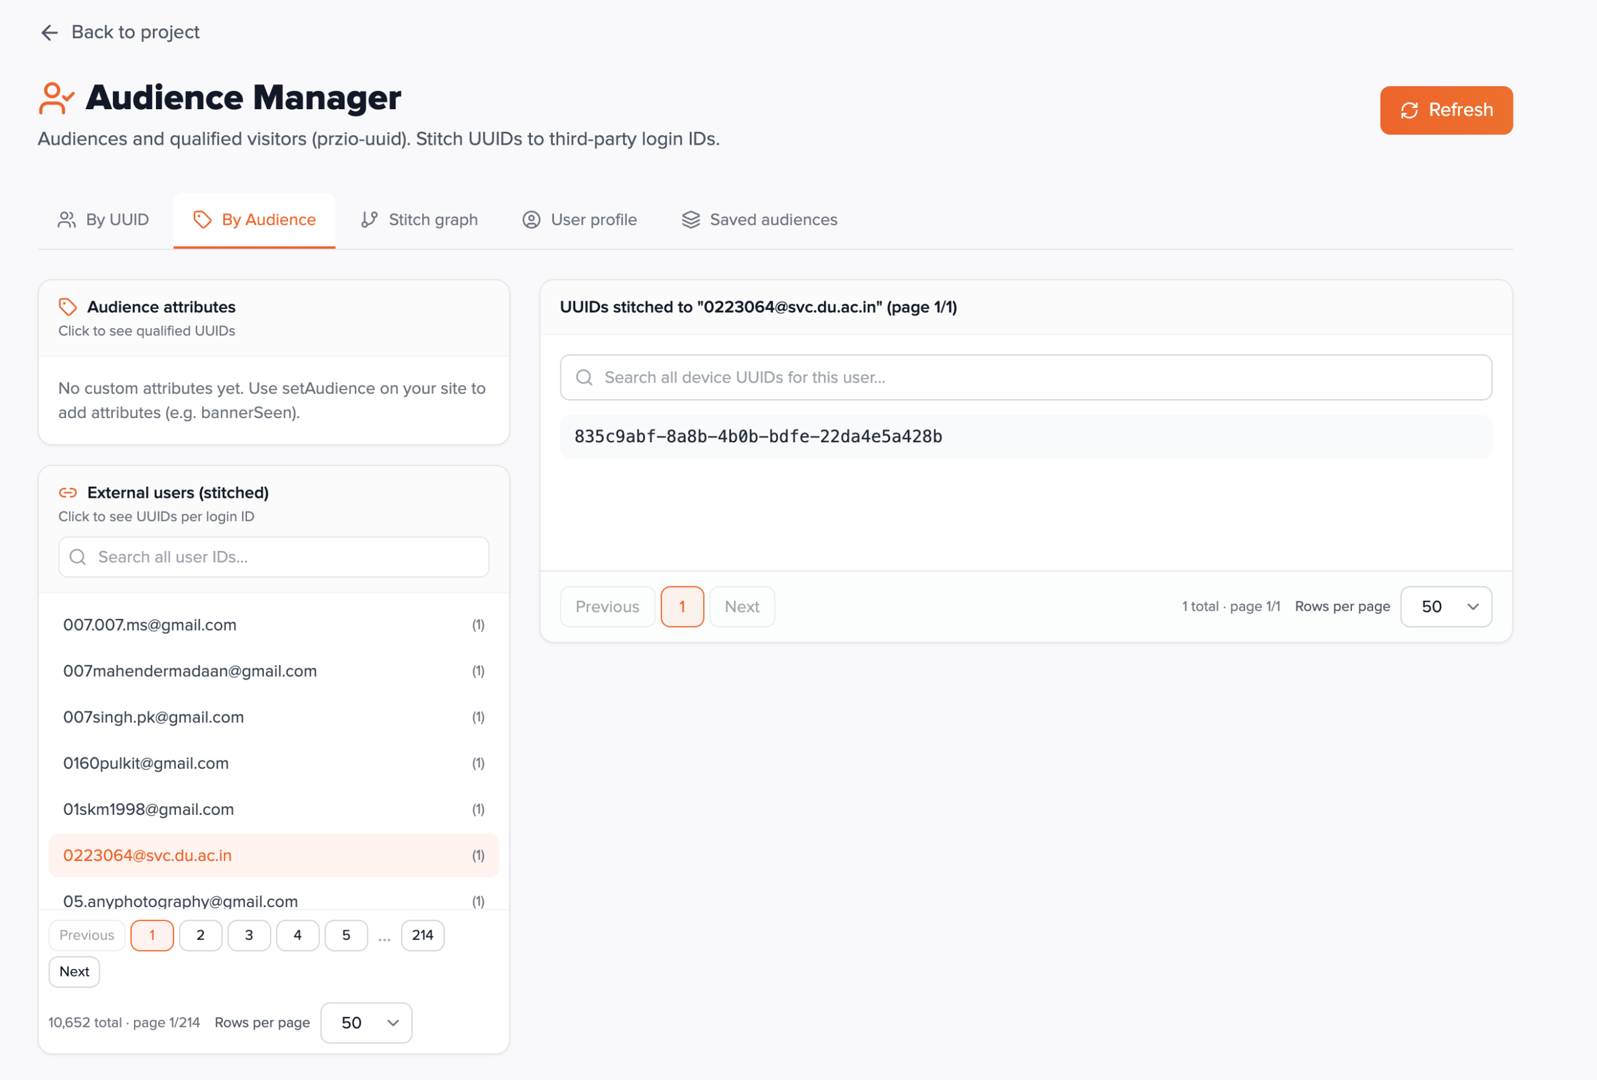Click the tag icon beside Audience attributes
This screenshot has height=1080, width=1597.
(67, 306)
